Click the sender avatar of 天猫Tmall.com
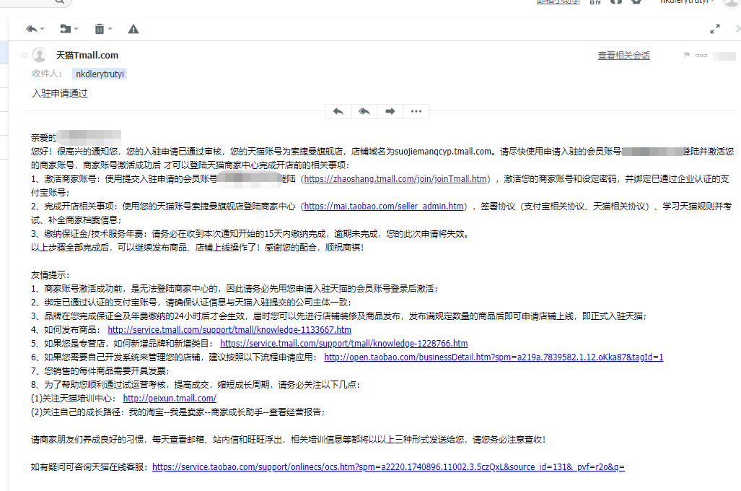741x491 pixels. [39, 55]
